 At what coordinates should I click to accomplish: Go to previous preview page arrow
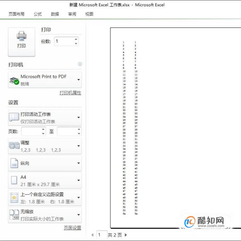[x=92, y=235]
